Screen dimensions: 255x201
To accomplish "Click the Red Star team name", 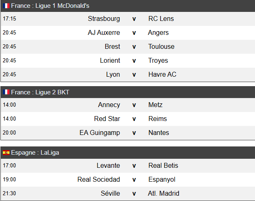I will [107, 119].
